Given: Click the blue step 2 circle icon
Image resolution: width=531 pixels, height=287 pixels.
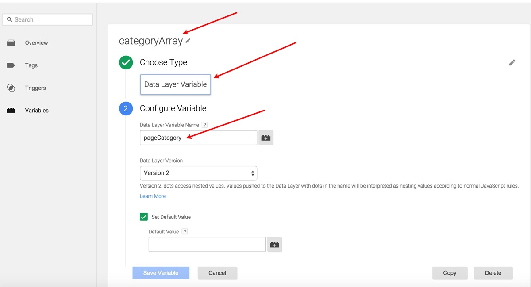Looking at the screenshot, I should 126,108.
